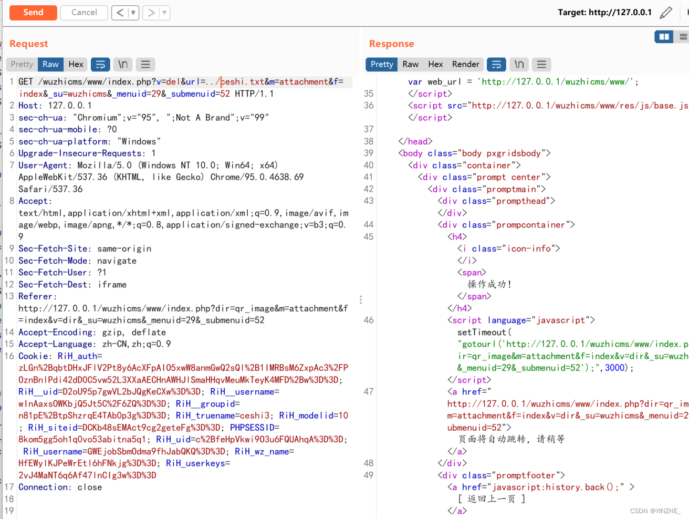Switch the Request view to Pretty
The width and height of the screenshot is (689, 519).
(x=22, y=64)
